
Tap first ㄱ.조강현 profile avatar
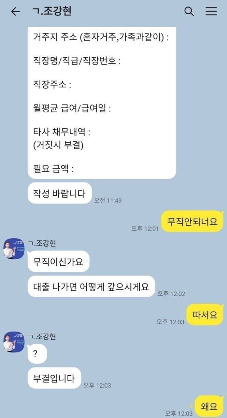[x=14, y=249]
